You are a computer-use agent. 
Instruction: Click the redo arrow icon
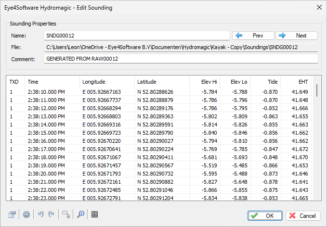(51, 214)
